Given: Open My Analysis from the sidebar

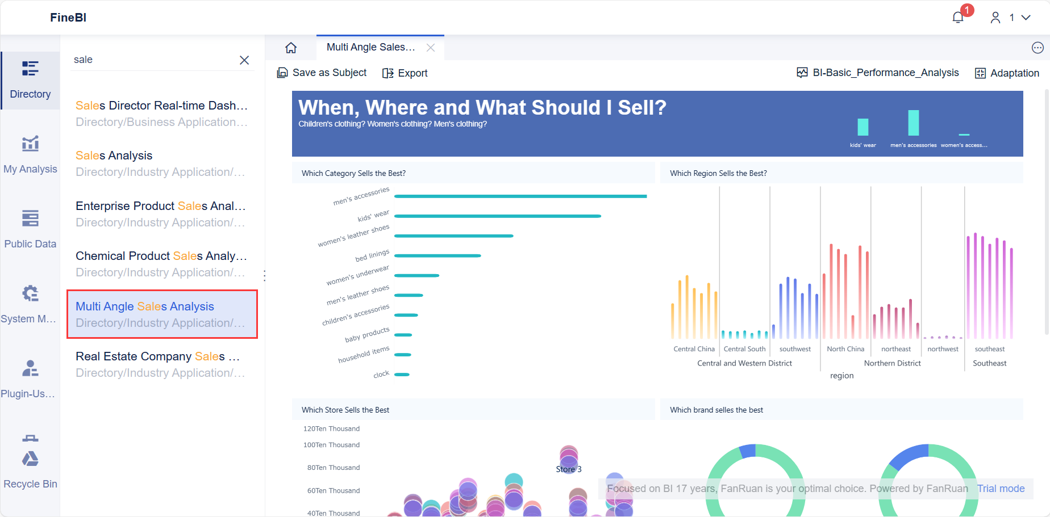Looking at the screenshot, I should point(30,153).
